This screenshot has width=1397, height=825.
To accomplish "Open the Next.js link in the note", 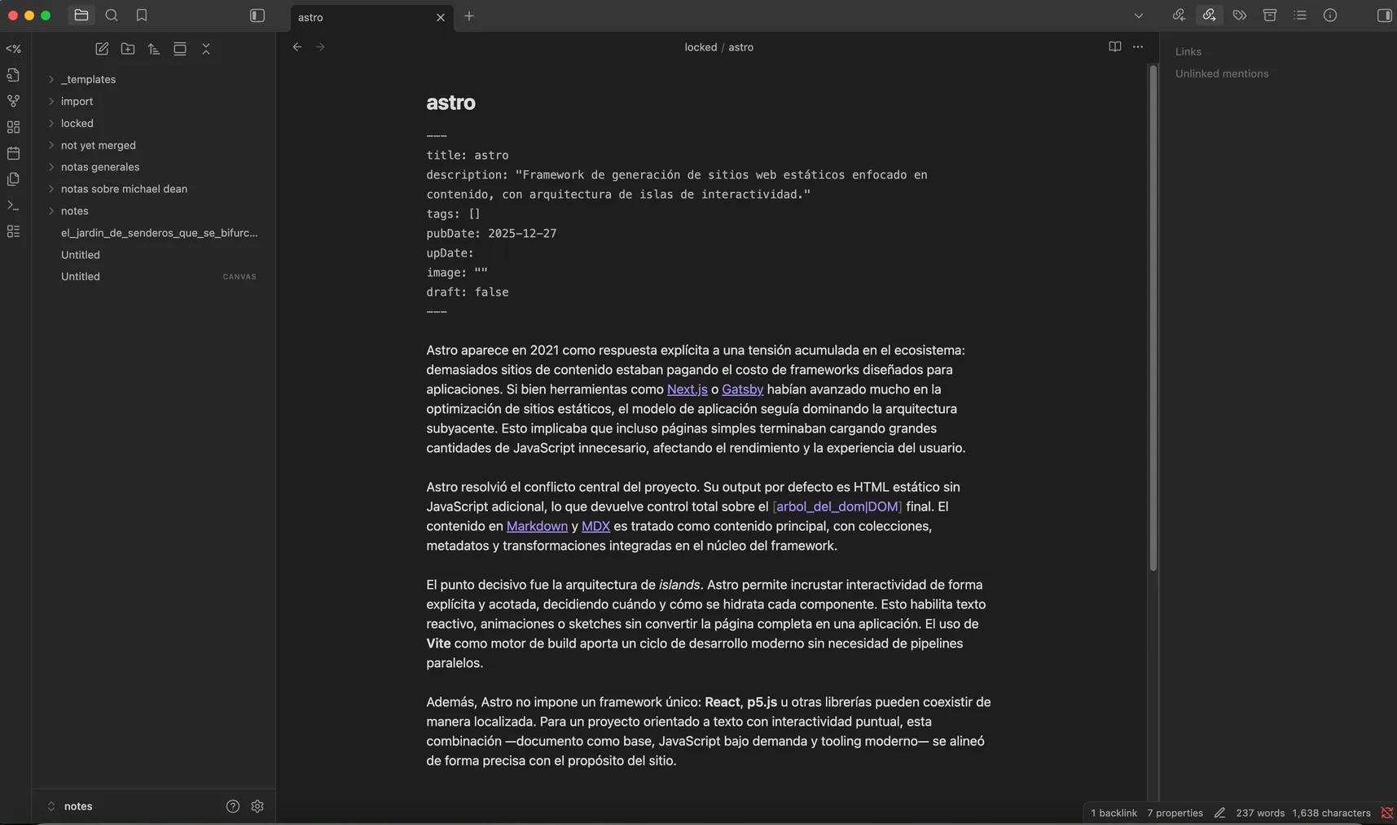I will pyautogui.click(x=687, y=389).
